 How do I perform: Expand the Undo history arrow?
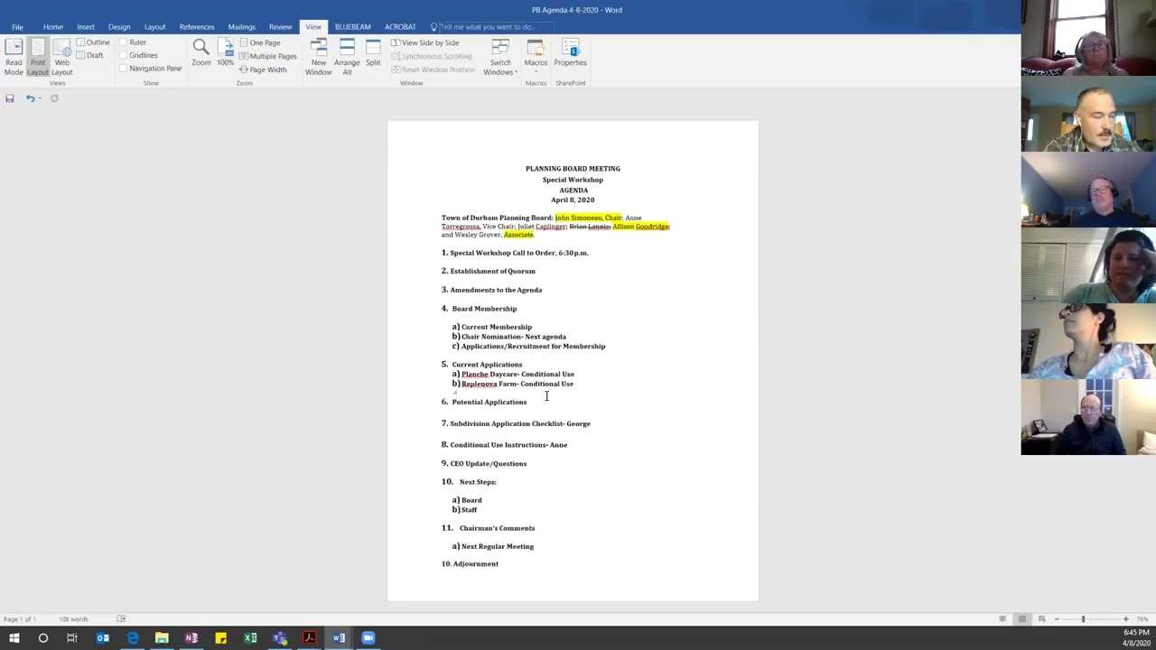(40, 98)
